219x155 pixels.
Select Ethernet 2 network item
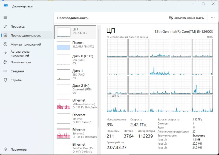(x=75, y=133)
